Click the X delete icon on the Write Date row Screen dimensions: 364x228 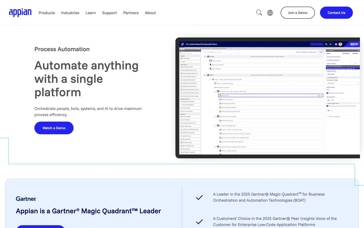(x=322, y=96)
